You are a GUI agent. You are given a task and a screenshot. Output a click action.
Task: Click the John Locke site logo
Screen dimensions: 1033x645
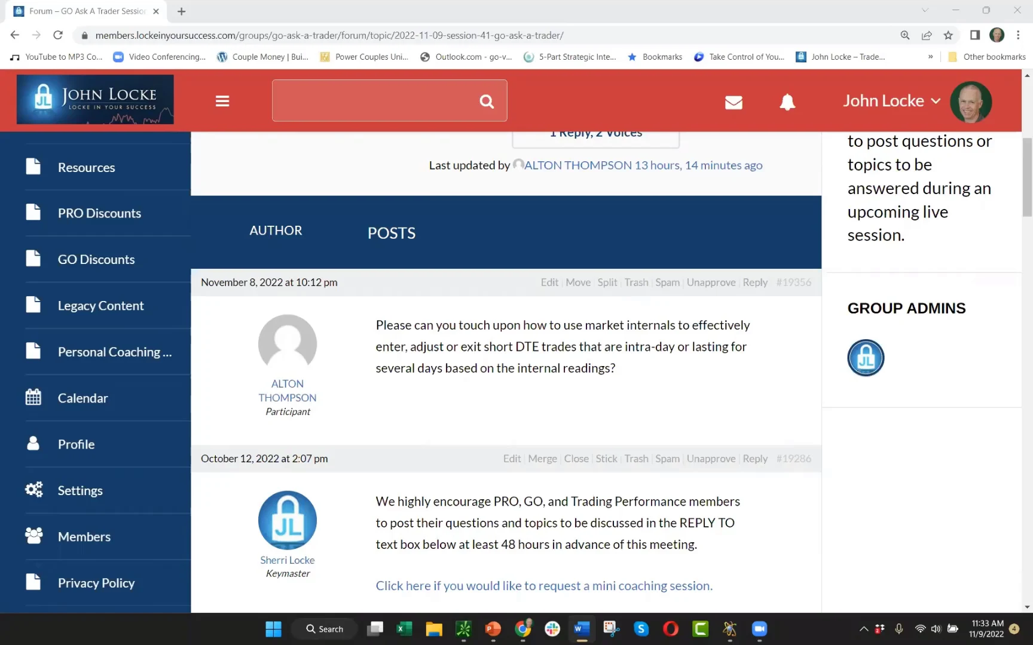point(95,99)
